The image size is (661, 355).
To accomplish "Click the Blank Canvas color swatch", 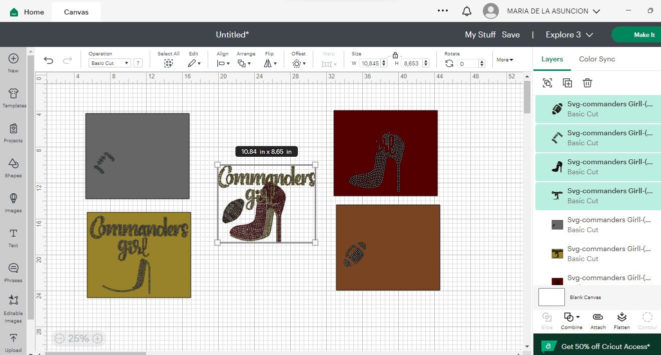I will [551, 297].
